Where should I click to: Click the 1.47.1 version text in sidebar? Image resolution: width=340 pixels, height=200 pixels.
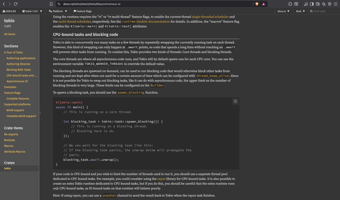pyautogui.click(x=7, y=26)
